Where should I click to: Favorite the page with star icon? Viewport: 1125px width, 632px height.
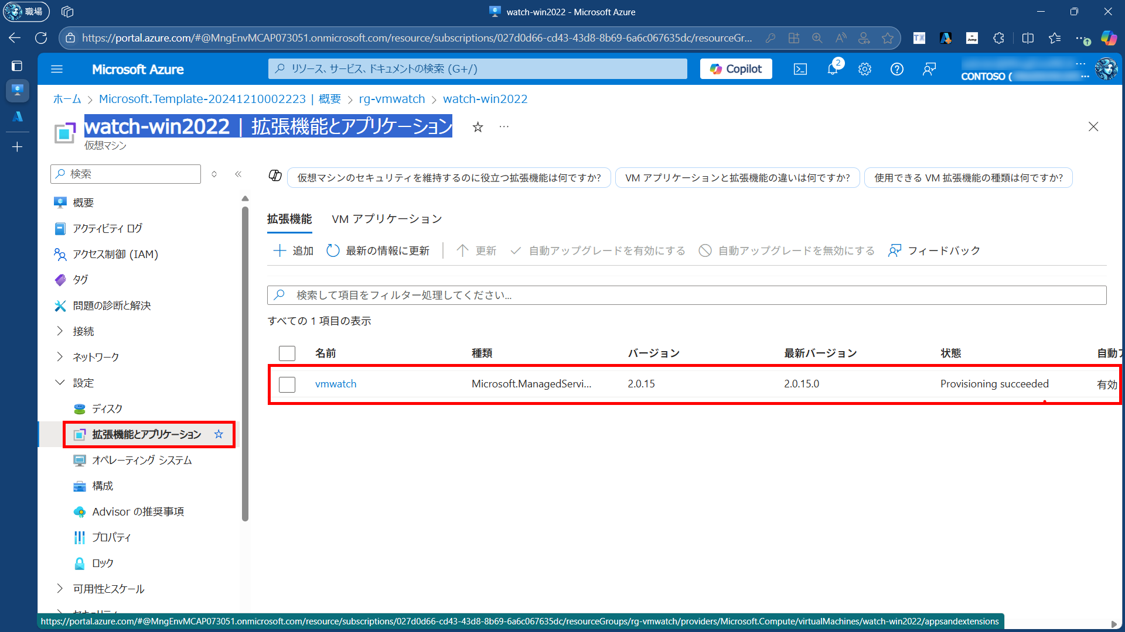tap(478, 127)
